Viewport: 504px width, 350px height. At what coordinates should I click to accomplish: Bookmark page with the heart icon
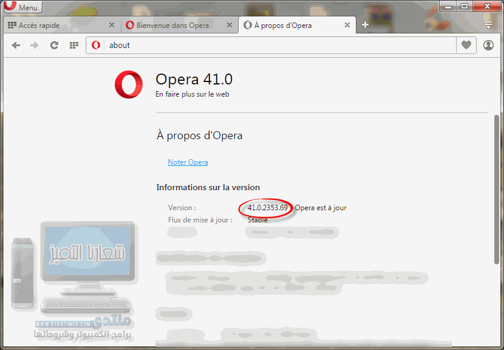click(466, 46)
